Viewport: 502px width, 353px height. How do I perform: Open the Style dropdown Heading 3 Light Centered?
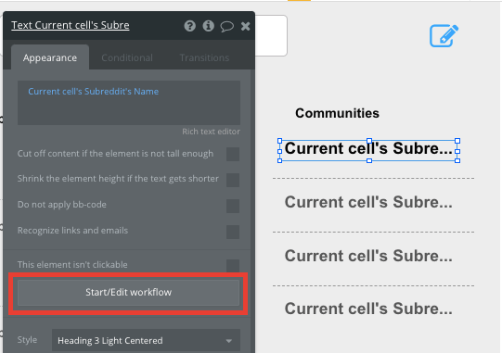146,341
